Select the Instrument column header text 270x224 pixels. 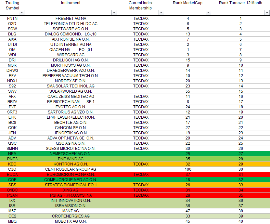tap(71, 3)
